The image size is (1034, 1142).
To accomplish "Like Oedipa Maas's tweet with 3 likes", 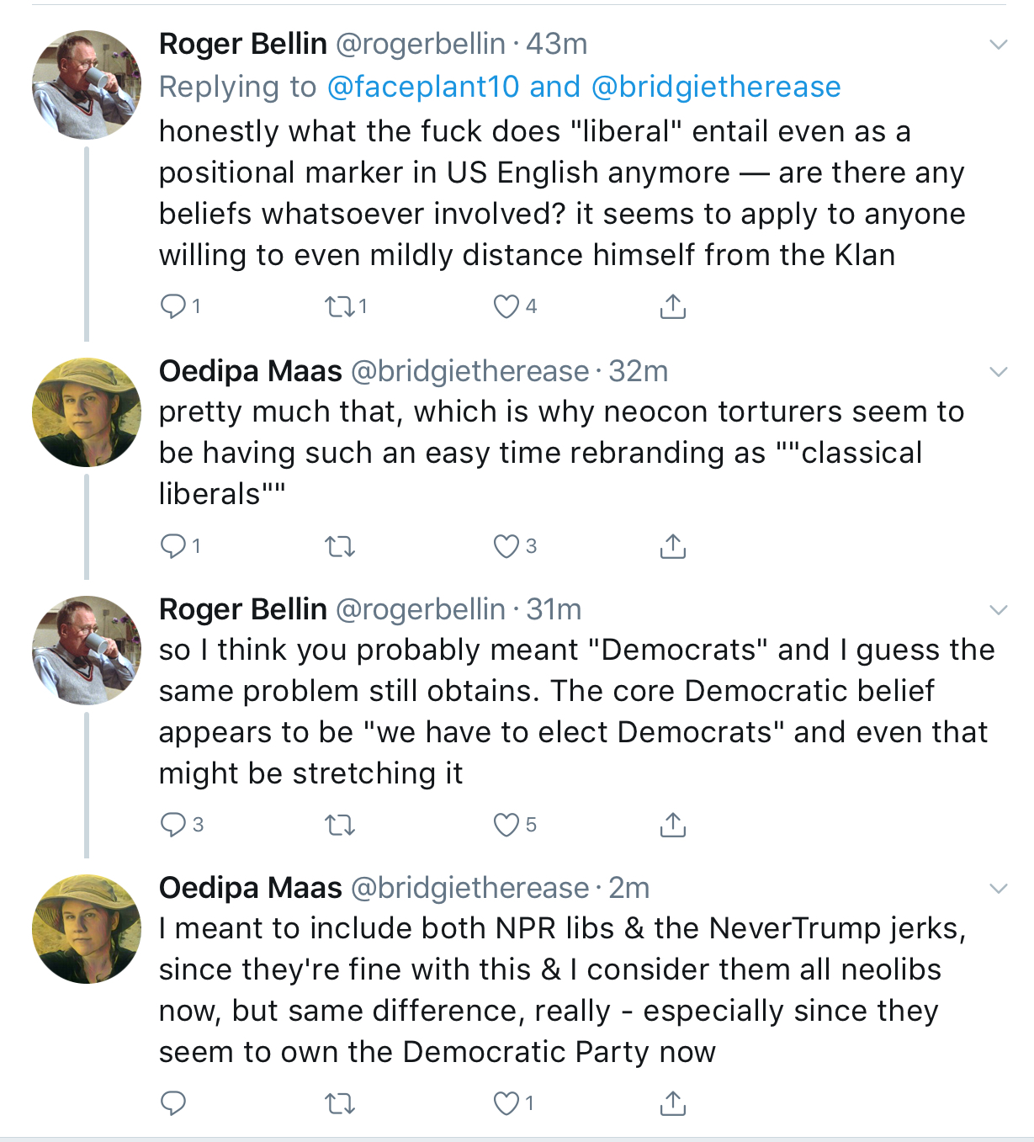I will tap(506, 547).
